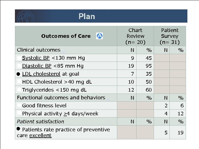
Task: Follow the Diastolic BP link
Action: point(37,66)
